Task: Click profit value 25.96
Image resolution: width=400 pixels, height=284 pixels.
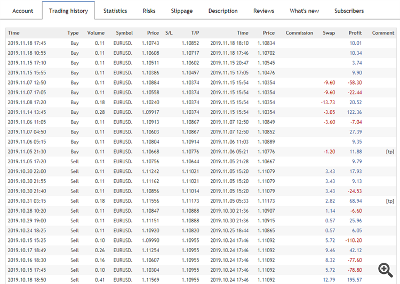Action: pyautogui.click(x=356, y=221)
